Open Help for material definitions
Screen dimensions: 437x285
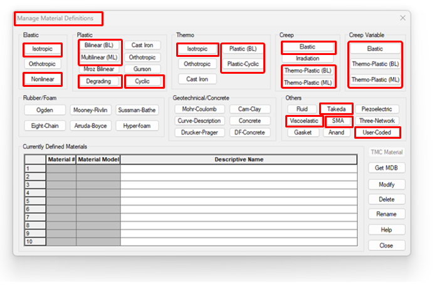(387, 230)
